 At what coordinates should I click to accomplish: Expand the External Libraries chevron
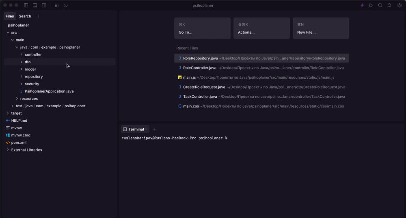(x=8, y=150)
